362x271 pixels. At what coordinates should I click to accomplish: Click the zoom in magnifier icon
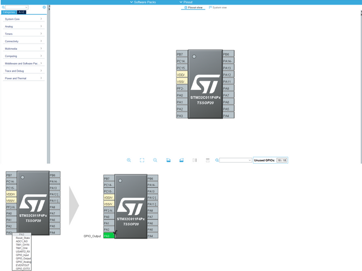[x=129, y=160]
